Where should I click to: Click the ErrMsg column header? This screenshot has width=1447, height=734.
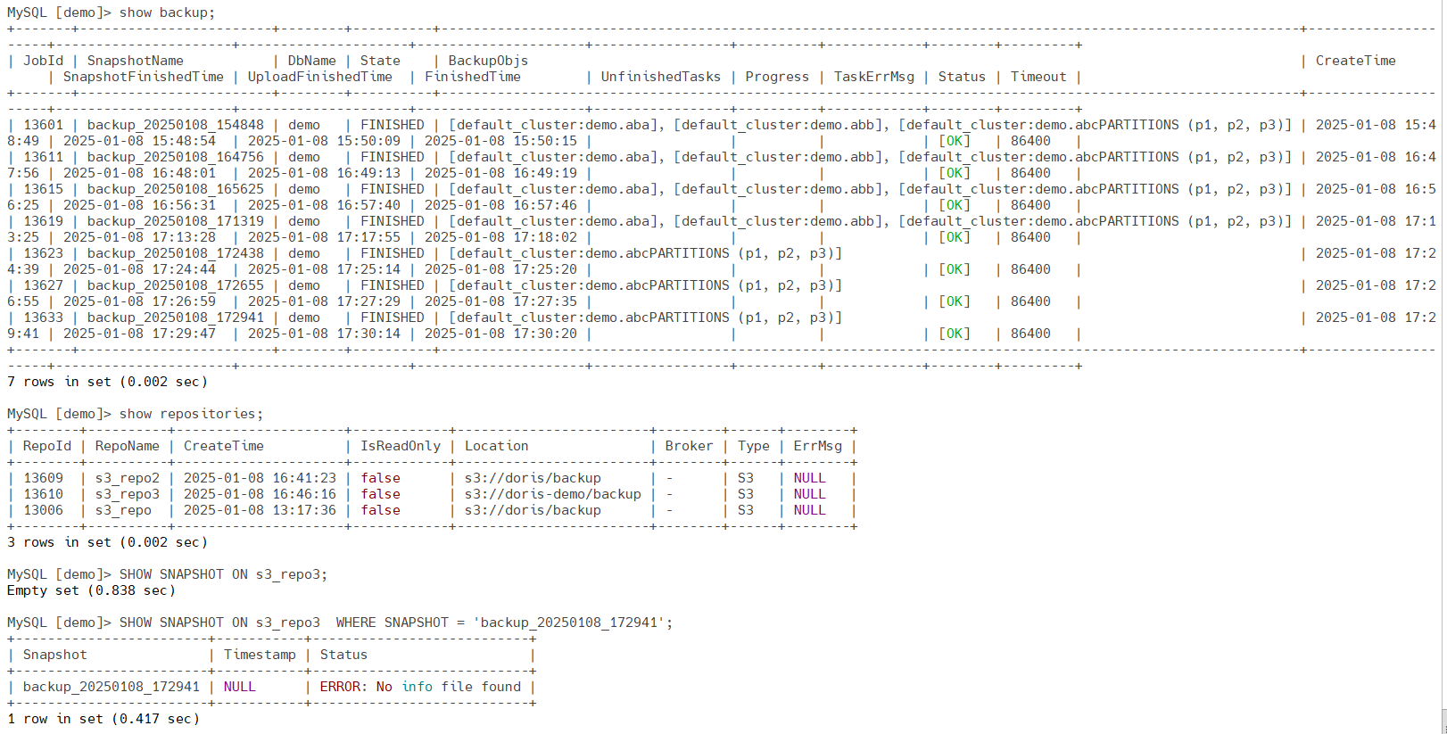coord(817,446)
